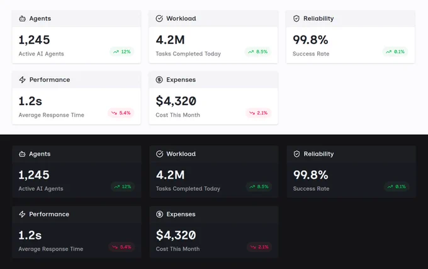This screenshot has height=269, width=428.
Task: Select the Agents heading in the dark card
Action: (40, 154)
